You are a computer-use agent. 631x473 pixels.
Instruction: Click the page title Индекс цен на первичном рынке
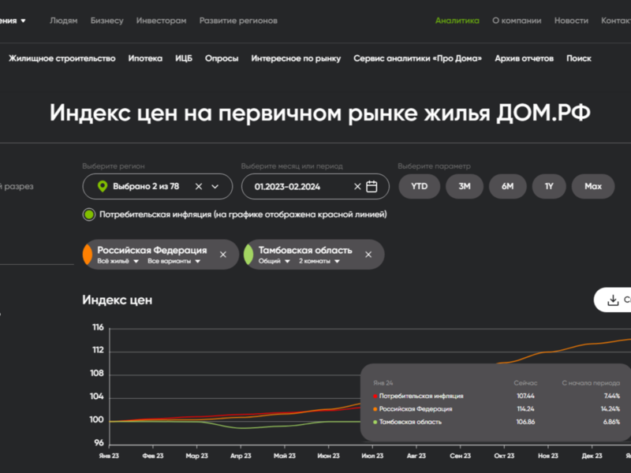320,113
